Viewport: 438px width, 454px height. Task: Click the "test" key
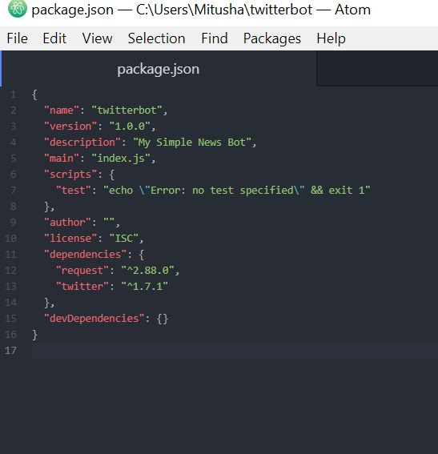click(73, 191)
